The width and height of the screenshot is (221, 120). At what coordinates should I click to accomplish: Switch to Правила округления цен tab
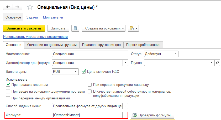tap(101, 45)
